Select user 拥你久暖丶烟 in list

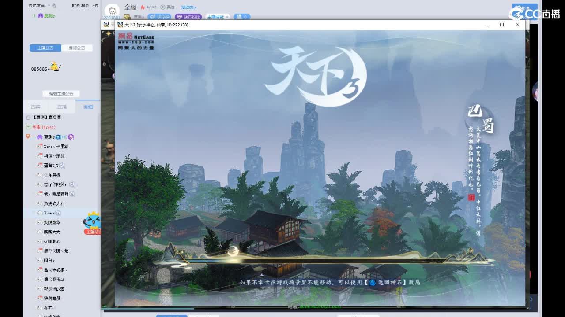pos(56,251)
